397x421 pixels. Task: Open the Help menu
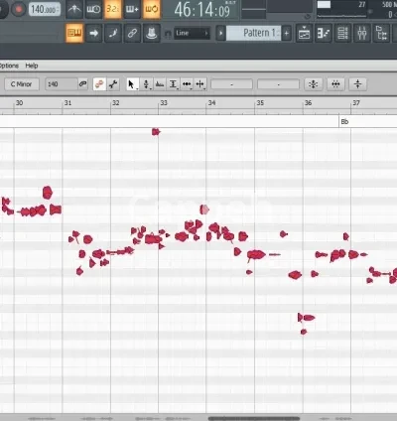coord(32,66)
